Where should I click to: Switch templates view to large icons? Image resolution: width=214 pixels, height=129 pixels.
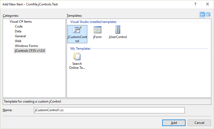[202, 15]
